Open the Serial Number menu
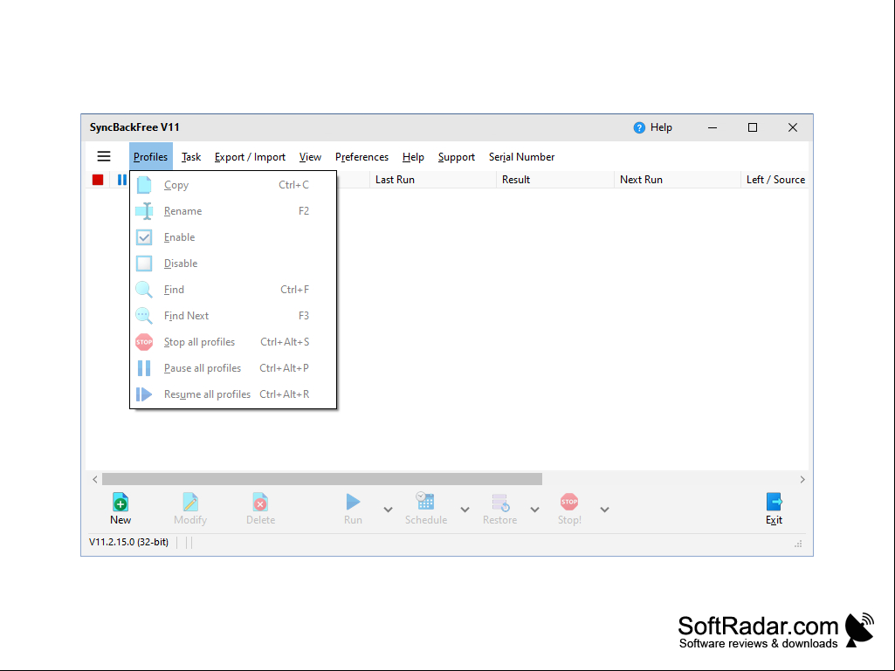Screen dimensions: 895x671 point(521,157)
